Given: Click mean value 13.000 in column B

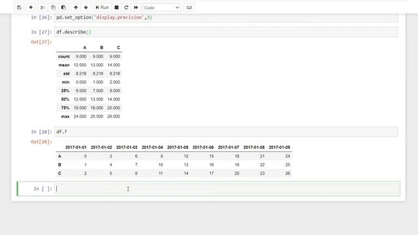Looking at the screenshot, I should click(97, 65).
